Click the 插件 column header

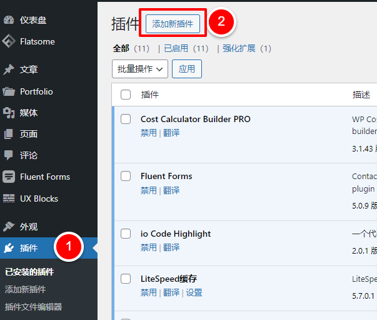(x=150, y=95)
